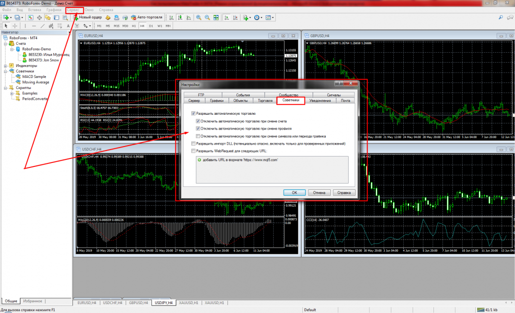515x313 pixels.
Task: Select the text label 'A' tool
Action: [x=68, y=25]
